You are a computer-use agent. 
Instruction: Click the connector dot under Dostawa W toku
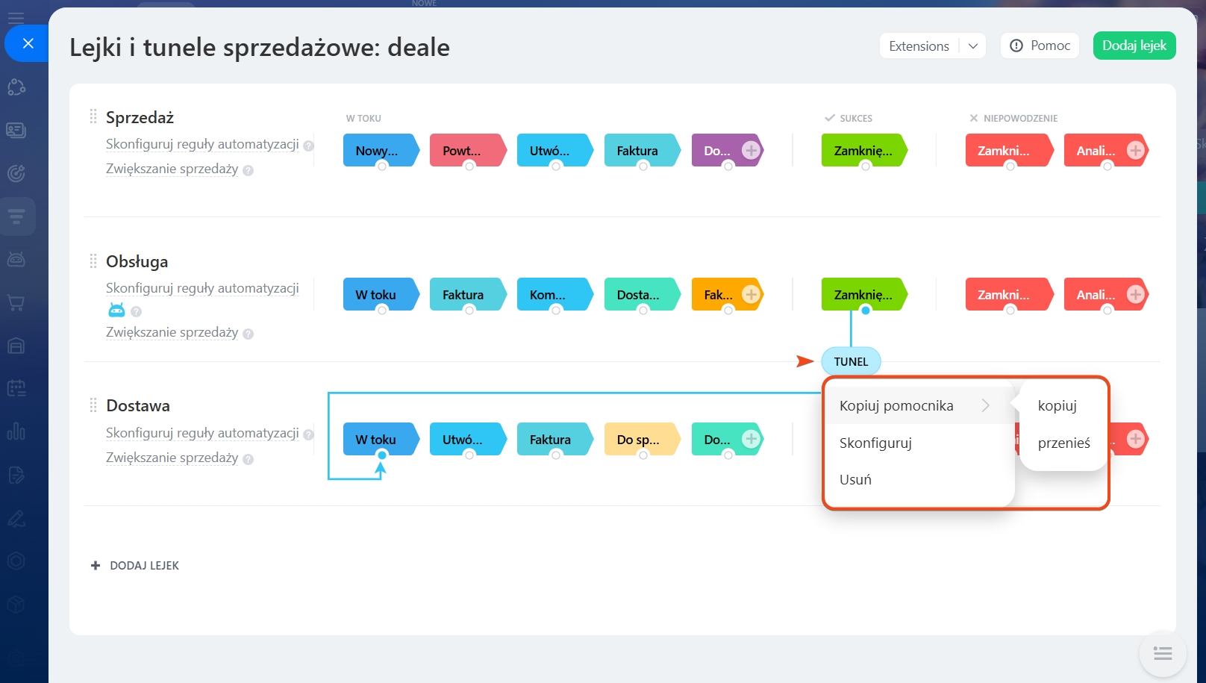[x=382, y=455]
